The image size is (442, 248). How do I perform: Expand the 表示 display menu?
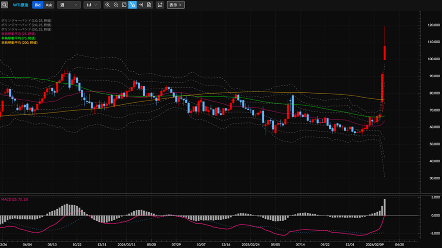click(176, 5)
